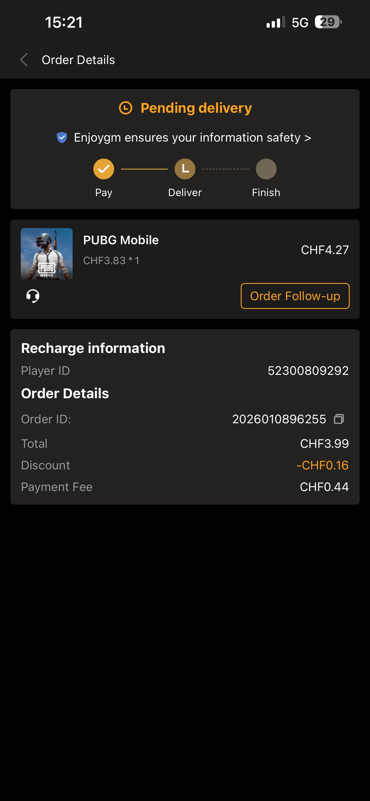The width and height of the screenshot is (370, 801).
Task: Tap the Deliver step clock circle
Action: 185,169
